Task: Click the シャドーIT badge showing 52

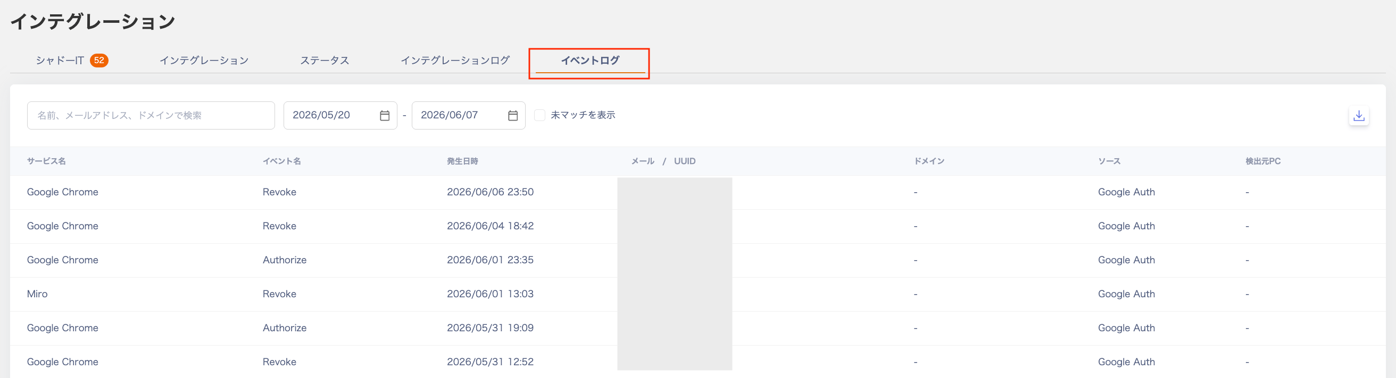Action: click(99, 61)
